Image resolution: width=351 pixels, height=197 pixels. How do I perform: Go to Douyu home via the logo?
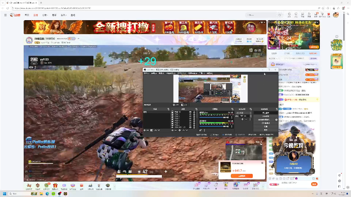pos(15,15)
